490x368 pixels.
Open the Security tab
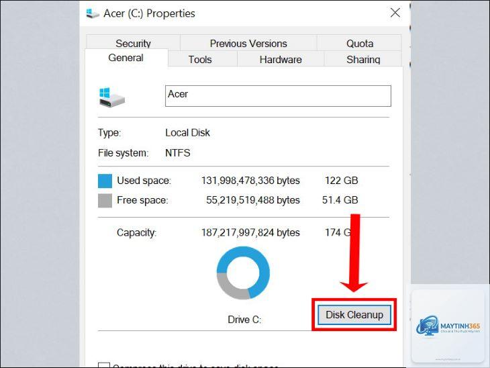pos(133,43)
